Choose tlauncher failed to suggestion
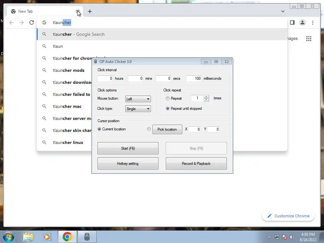This screenshot has height=243, width=324. (72, 94)
